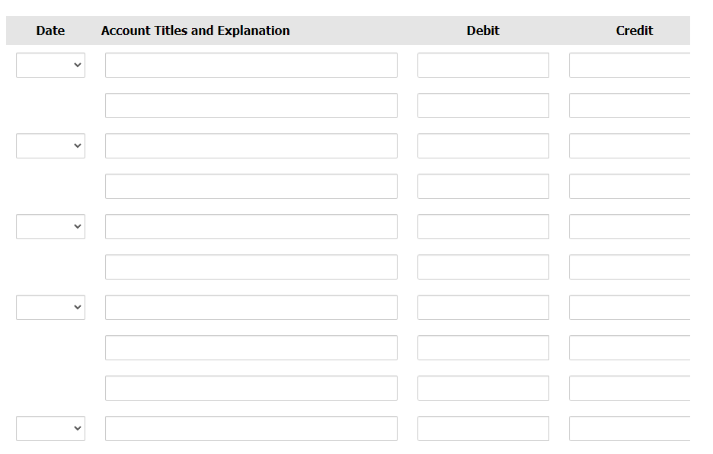Select last row Debit input field
713x454 pixels.
click(483, 429)
